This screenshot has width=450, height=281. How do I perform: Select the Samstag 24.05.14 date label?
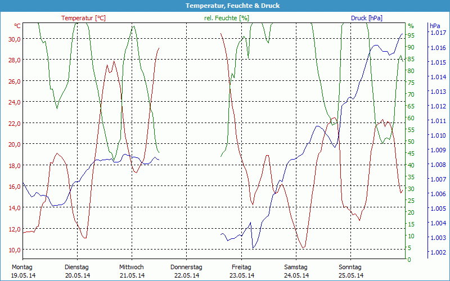coord(296,271)
